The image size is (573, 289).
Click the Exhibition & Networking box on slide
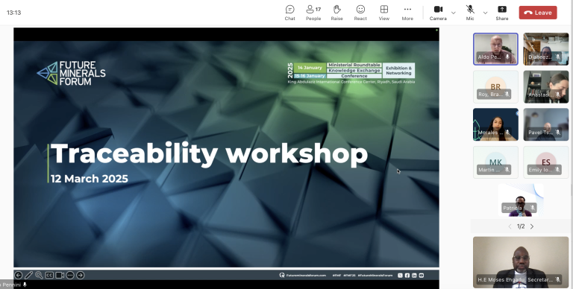(398, 71)
